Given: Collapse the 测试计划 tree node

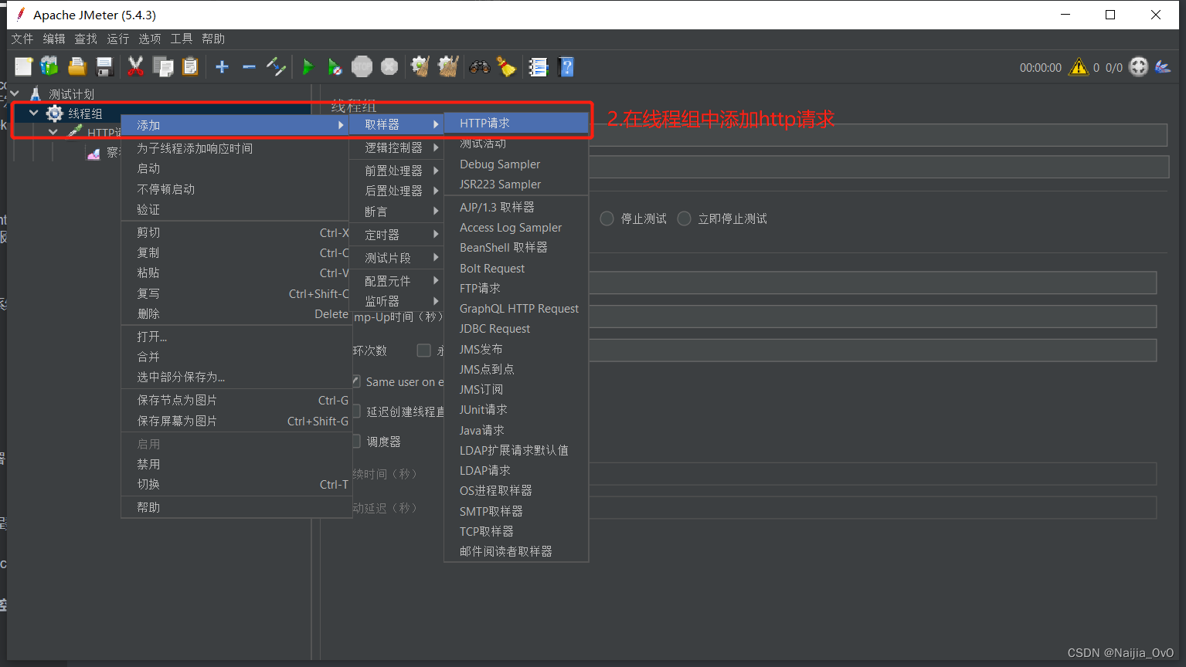Looking at the screenshot, I should coord(14,94).
